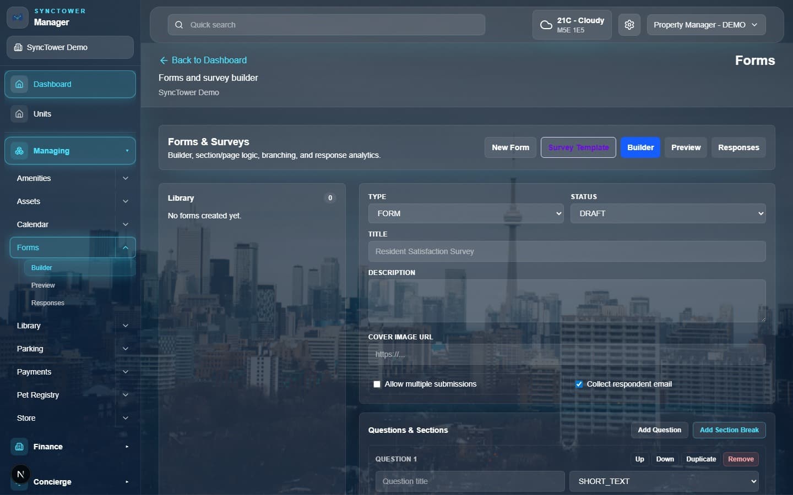This screenshot has width=793, height=495.
Task: Toggle Allow multiple submissions checkbox
Action: [377, 384]
